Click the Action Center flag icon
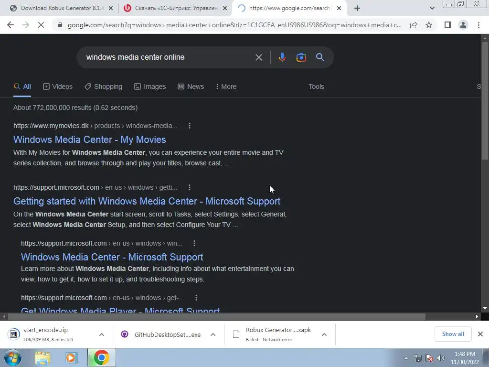This screenshot has width=489, height=367. click(429, 358)
